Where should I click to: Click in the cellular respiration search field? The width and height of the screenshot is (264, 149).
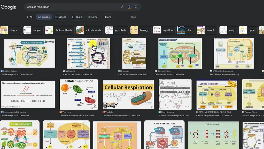point(72,7)
